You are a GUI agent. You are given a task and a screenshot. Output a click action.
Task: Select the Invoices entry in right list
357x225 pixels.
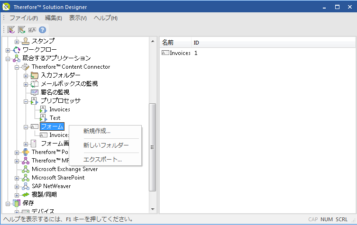pyautogui.click(x=180, y=53)
